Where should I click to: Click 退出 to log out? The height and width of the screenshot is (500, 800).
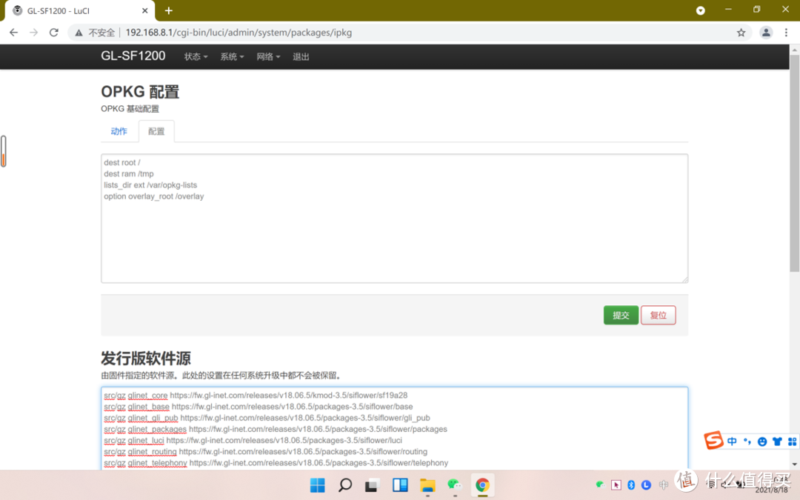301,56
